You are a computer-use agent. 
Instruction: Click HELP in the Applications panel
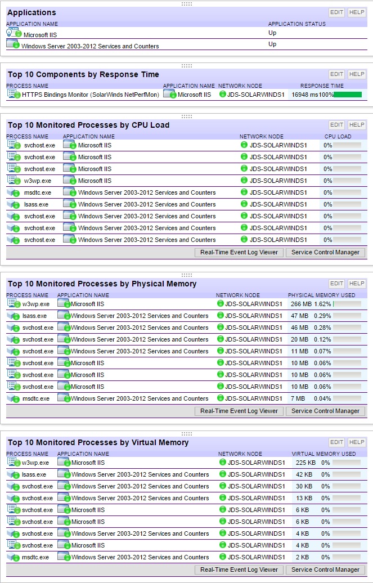356,12
